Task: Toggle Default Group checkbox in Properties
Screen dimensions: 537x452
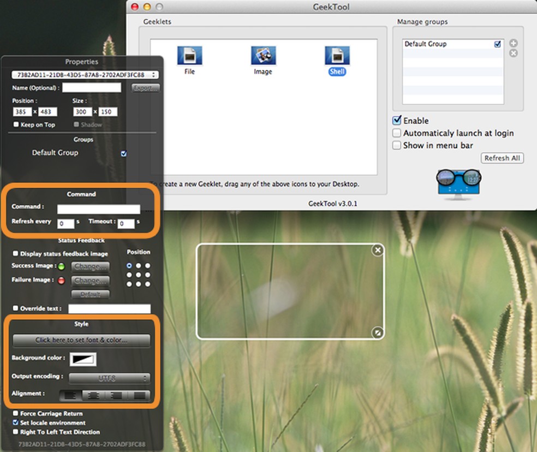Action: [x=124, y=153]
